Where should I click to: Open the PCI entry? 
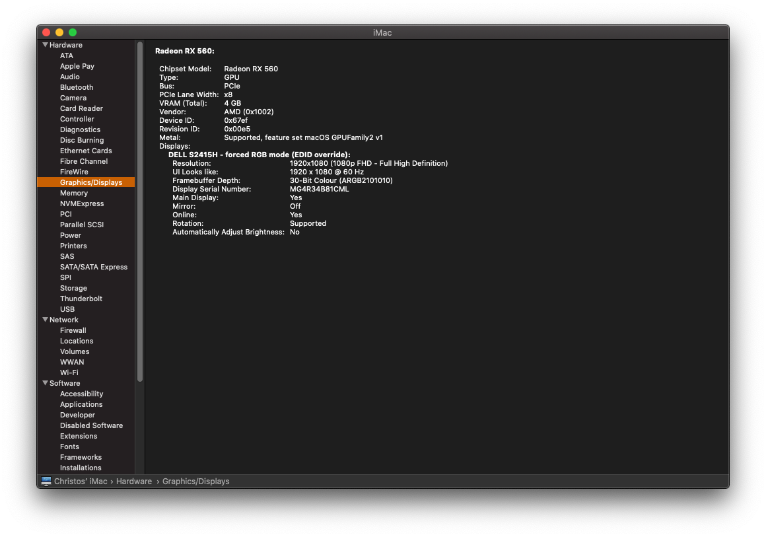point(66,214)
